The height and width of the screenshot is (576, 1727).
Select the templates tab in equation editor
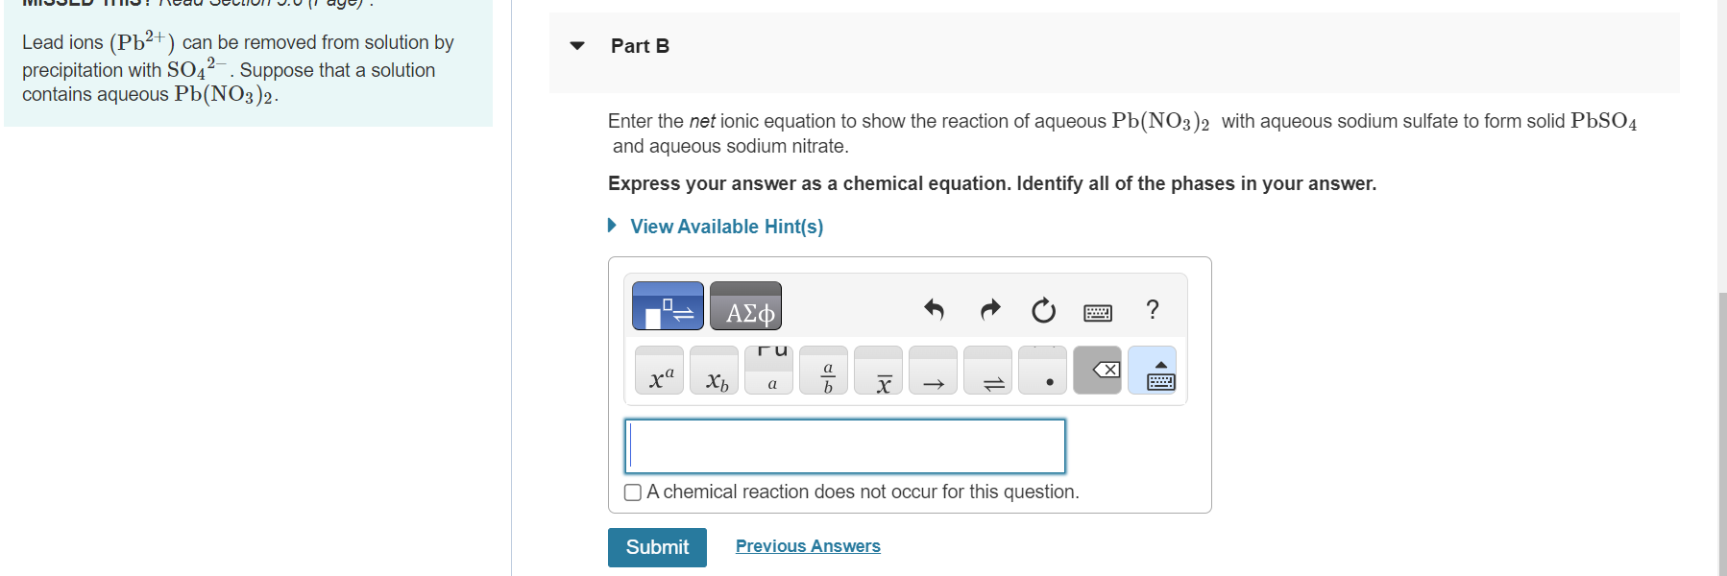669,306
